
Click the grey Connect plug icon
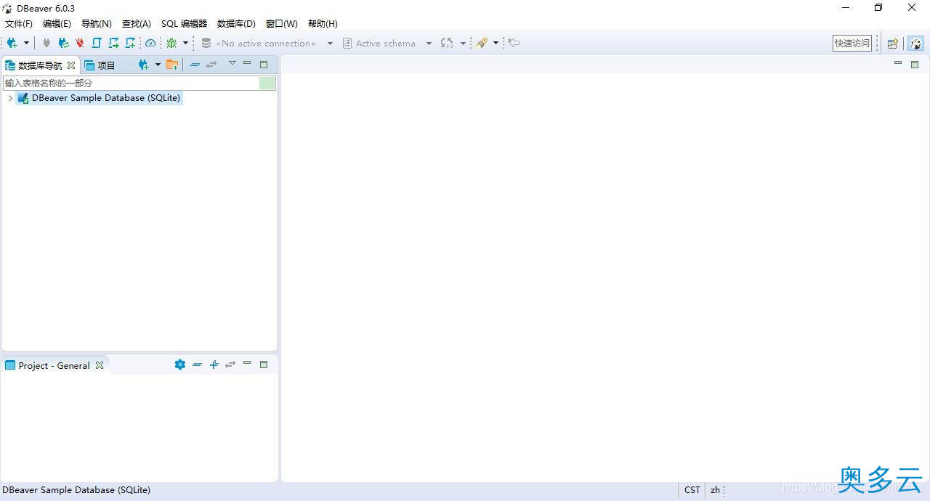click(x=47, y=43)
